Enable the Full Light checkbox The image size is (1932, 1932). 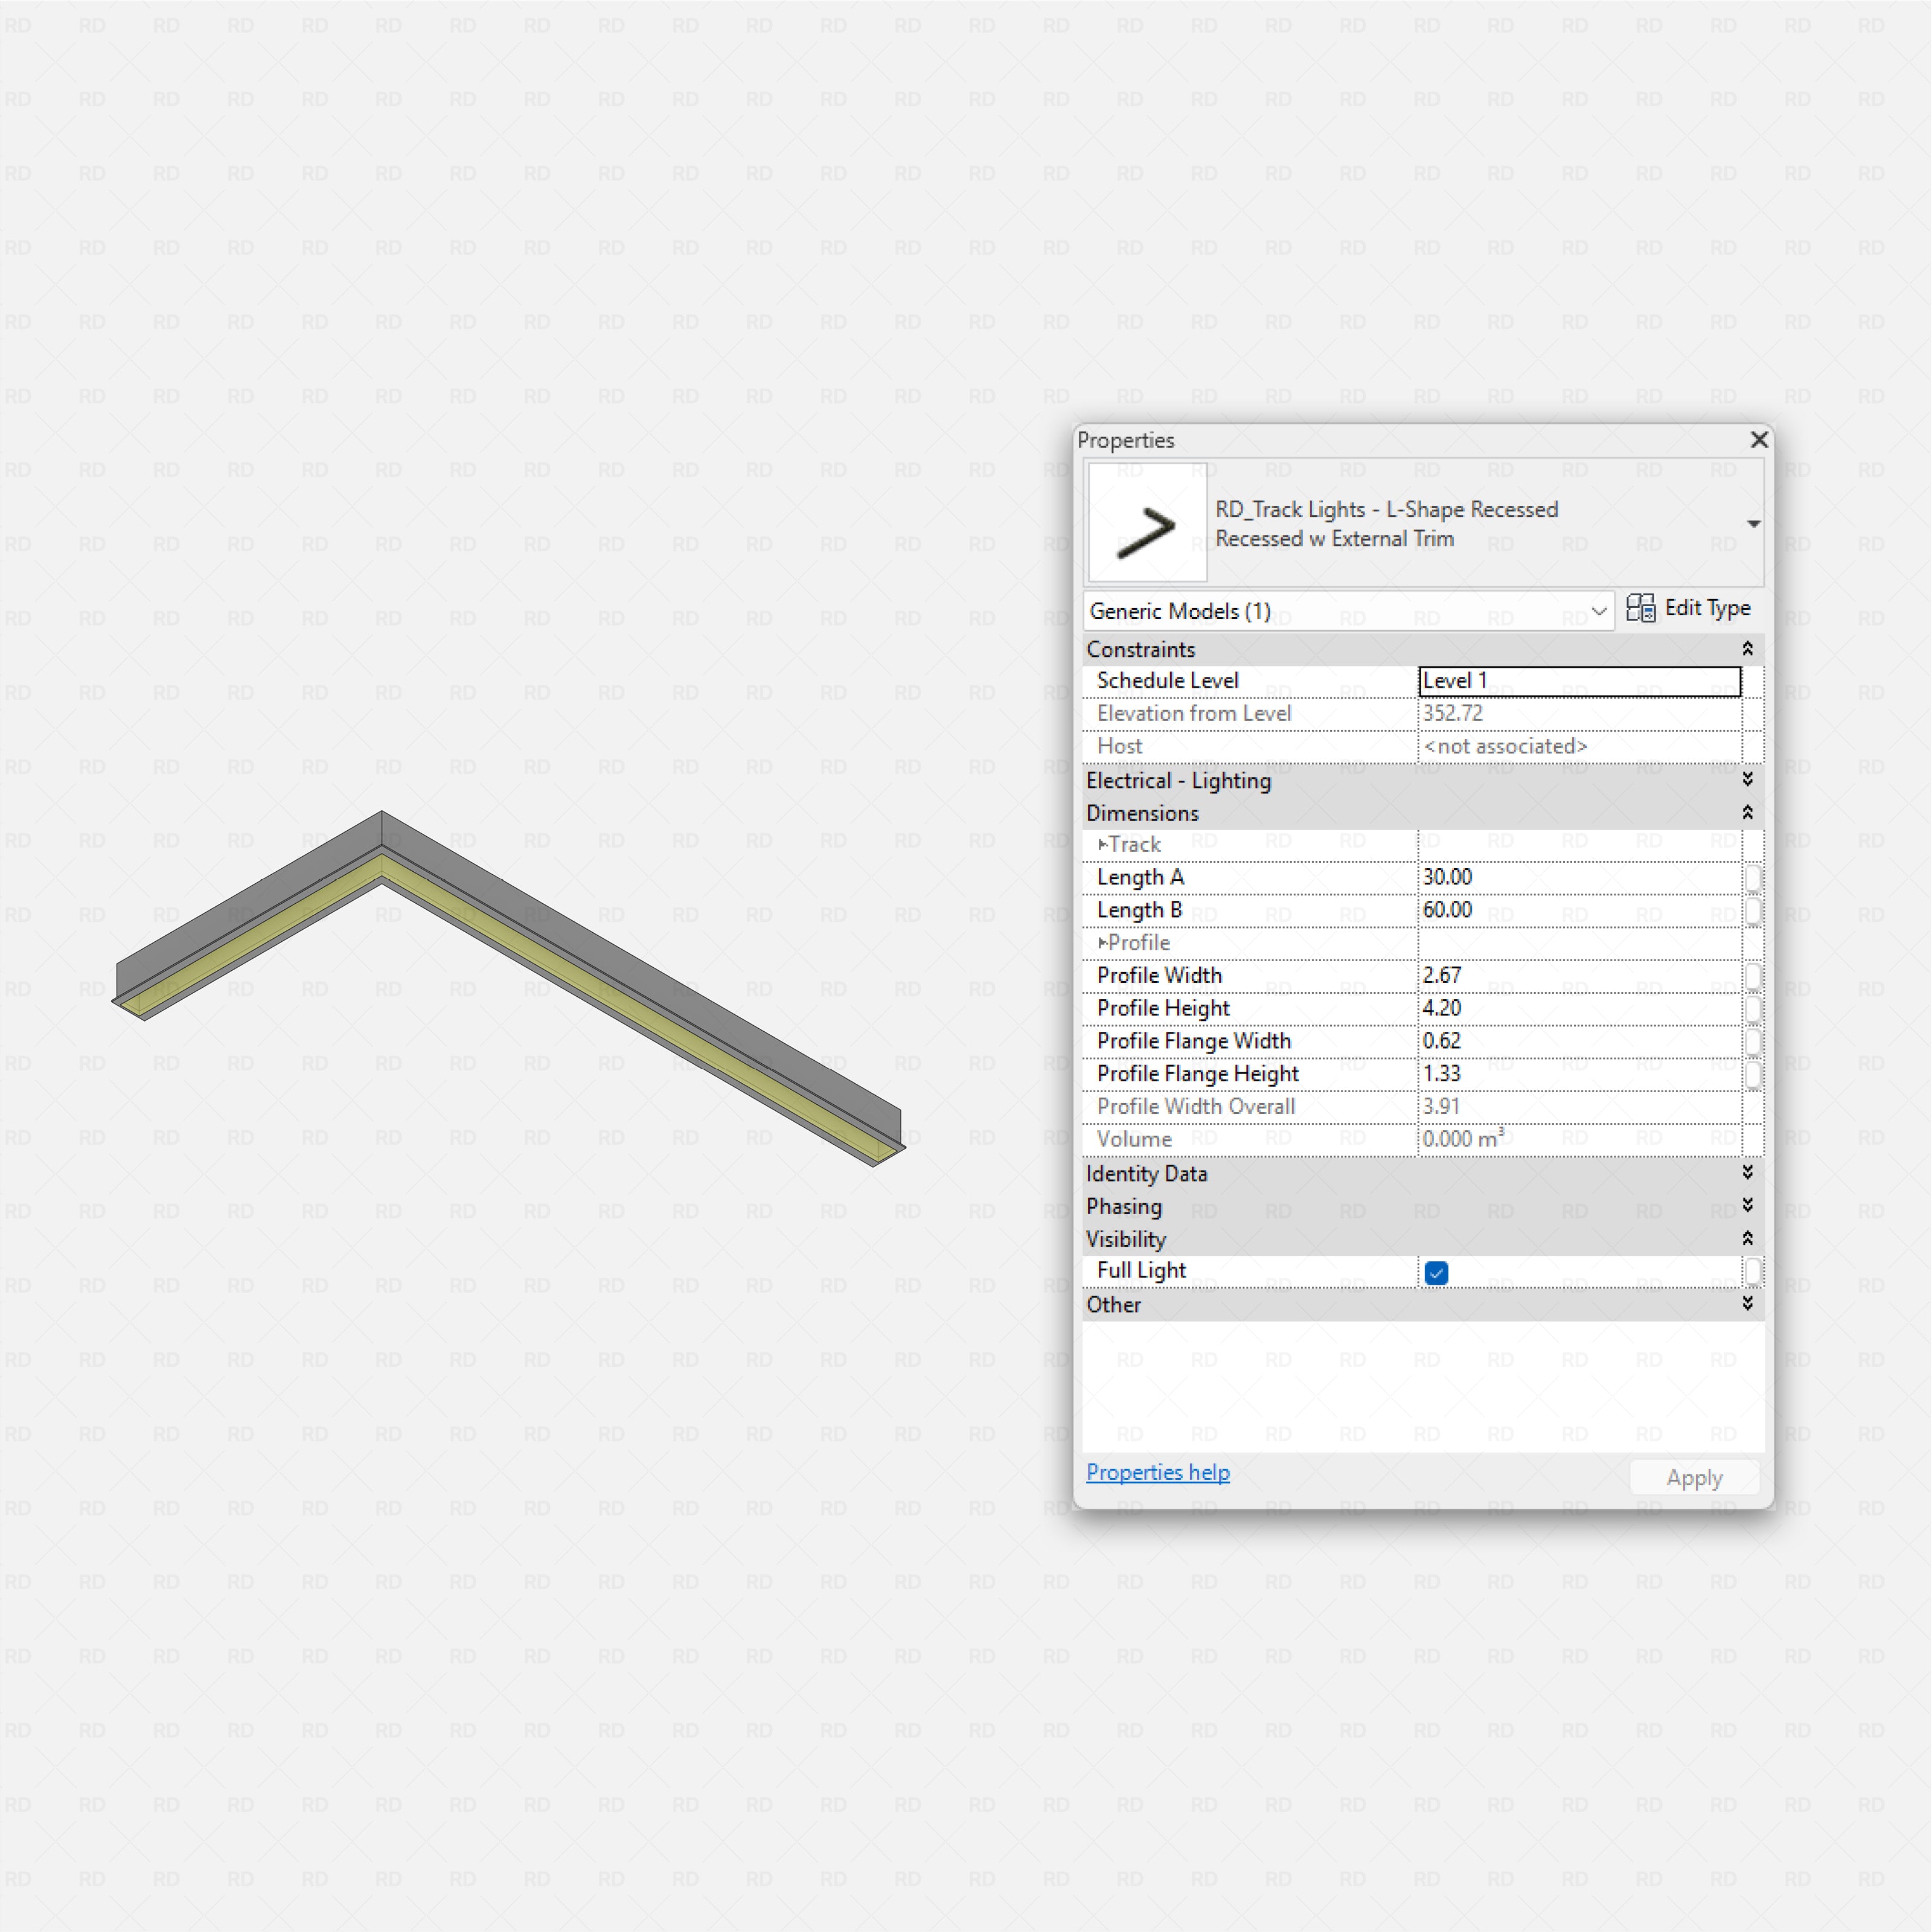(1436, 1272)
